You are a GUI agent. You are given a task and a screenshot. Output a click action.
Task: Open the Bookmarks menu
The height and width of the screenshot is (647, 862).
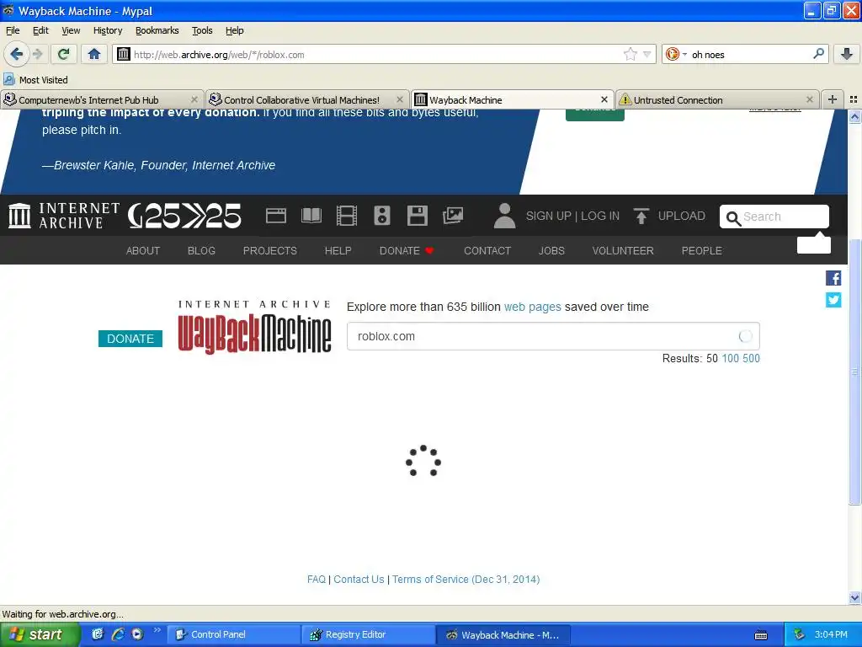tap(157, 30)
